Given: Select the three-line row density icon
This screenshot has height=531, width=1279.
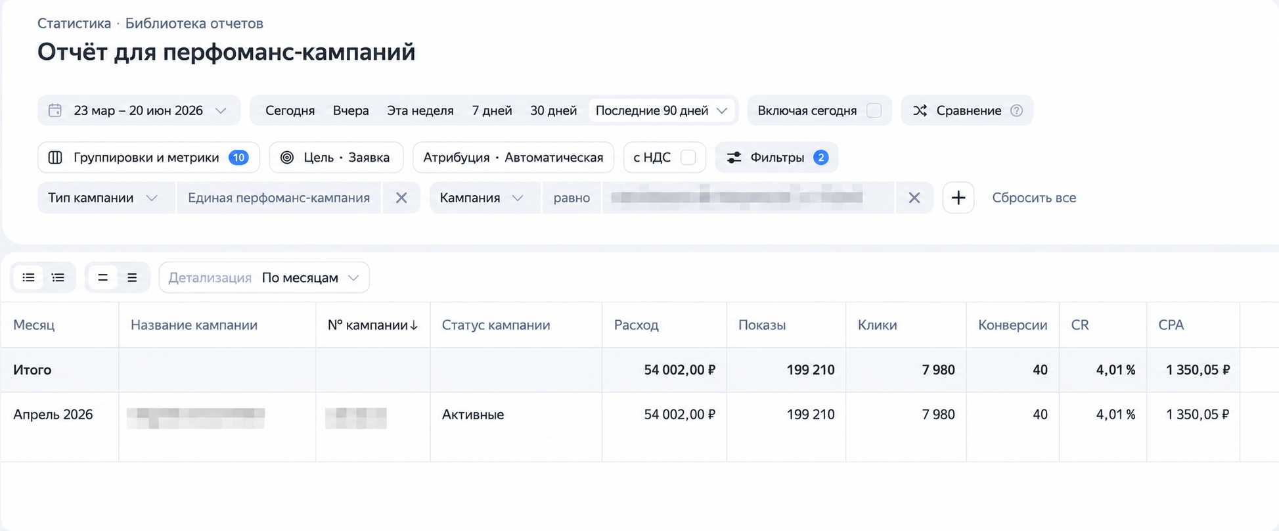Looking at the screenshot, I should [x=132, y=277].
